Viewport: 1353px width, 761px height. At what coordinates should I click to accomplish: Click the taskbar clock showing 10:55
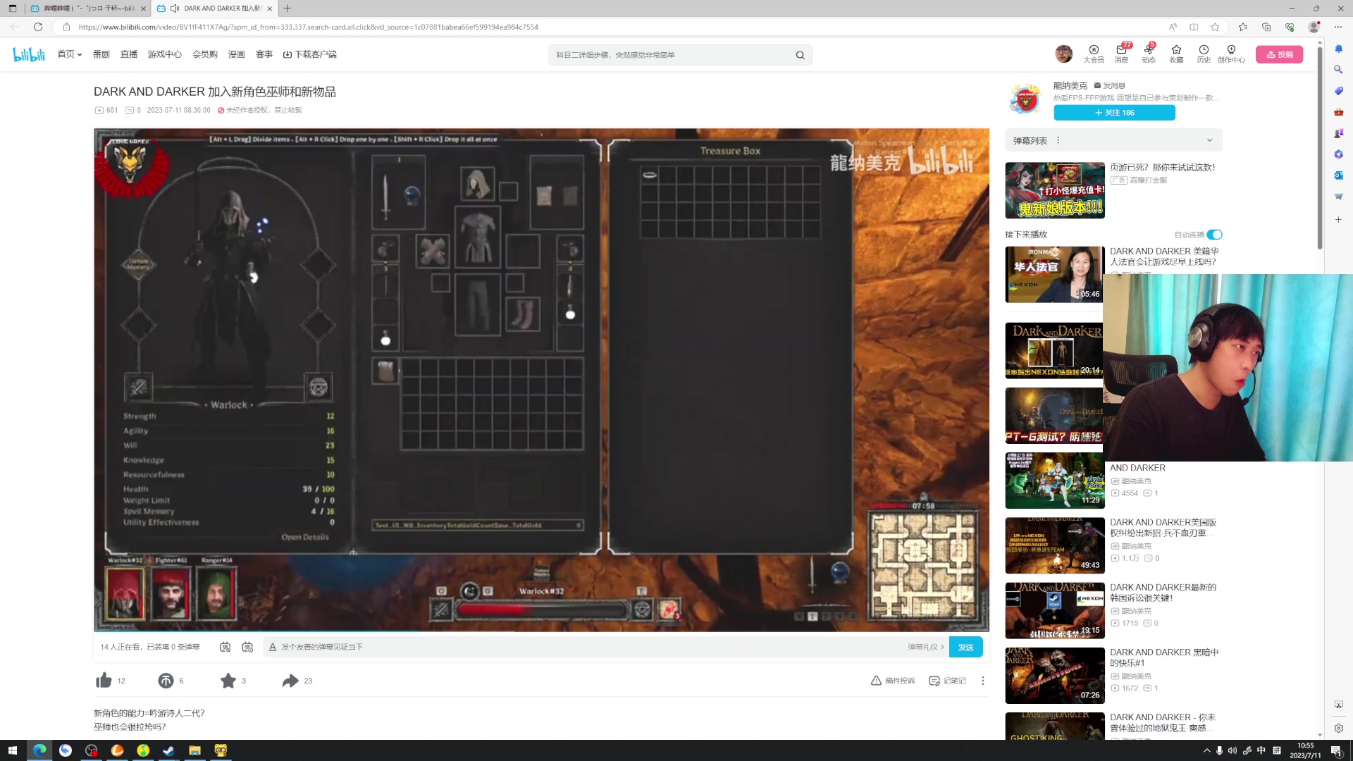(x=1305, y=750)
